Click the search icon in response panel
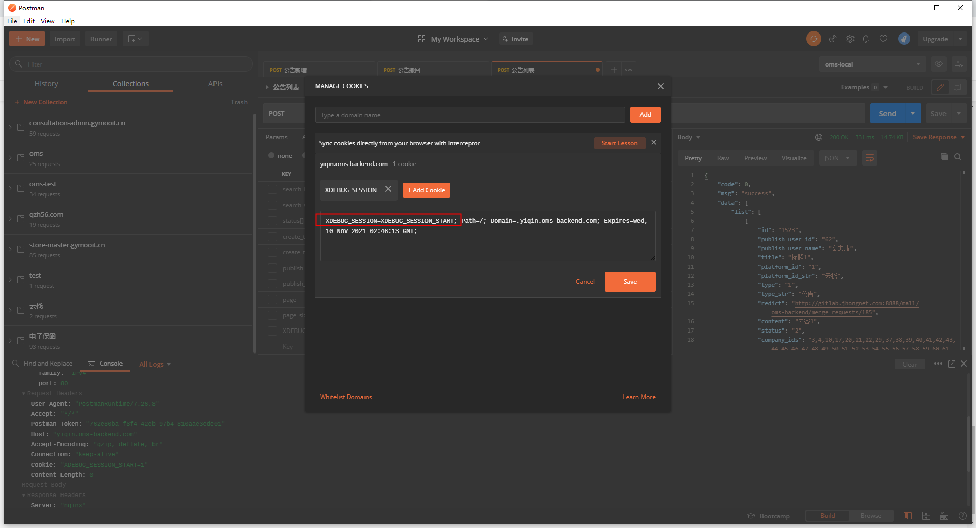Image resolution: width=976 pixels, height=528 pixels. 958,157
